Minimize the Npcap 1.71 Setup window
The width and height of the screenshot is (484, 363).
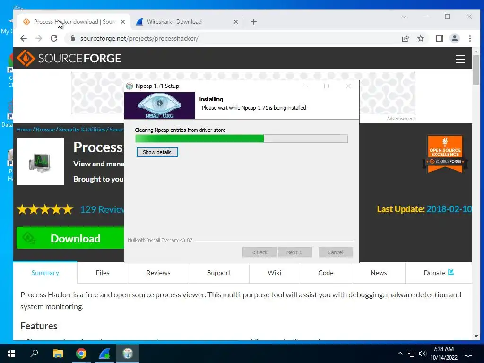click(305, 86)
